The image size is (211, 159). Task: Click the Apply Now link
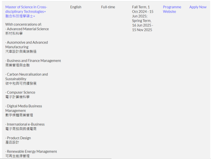pyautogui.click(x=198, y=7)
